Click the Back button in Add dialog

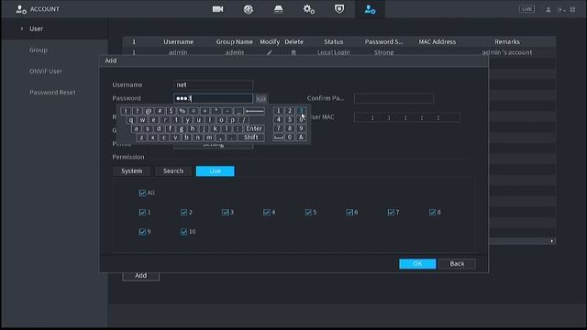(457, 264)
